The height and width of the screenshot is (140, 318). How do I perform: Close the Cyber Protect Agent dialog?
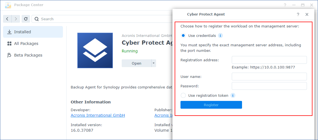[x=307, y=14]
